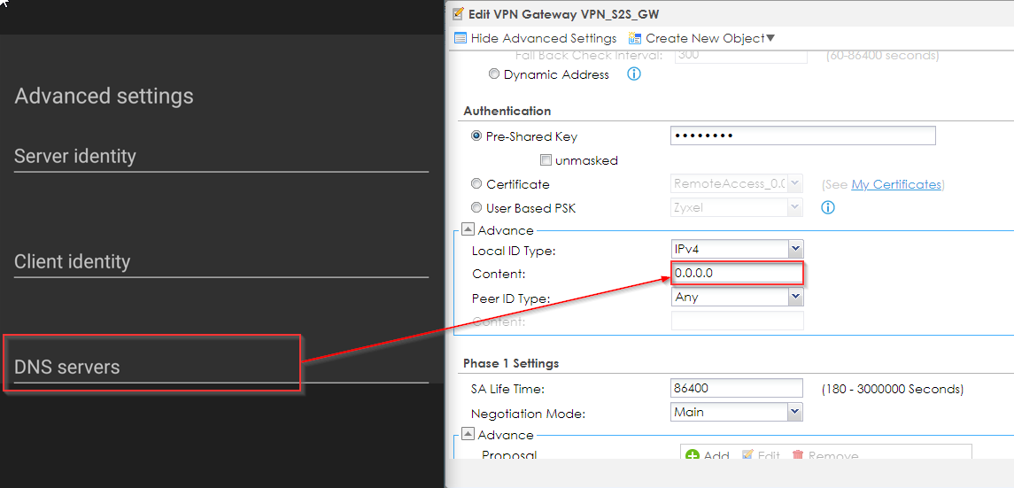Collapse the Advance section under Phase 1
Screen dimensions: 1014x488
[468, 434]
